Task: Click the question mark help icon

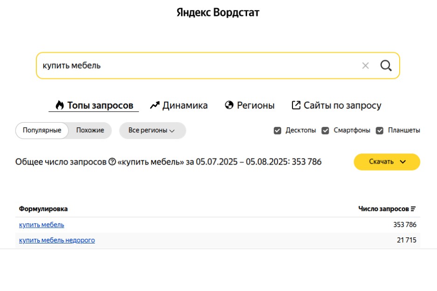Action: (x=112, y=162)
